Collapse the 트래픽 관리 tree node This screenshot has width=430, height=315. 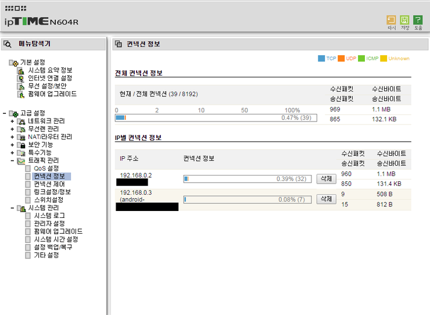pos(12,161)
